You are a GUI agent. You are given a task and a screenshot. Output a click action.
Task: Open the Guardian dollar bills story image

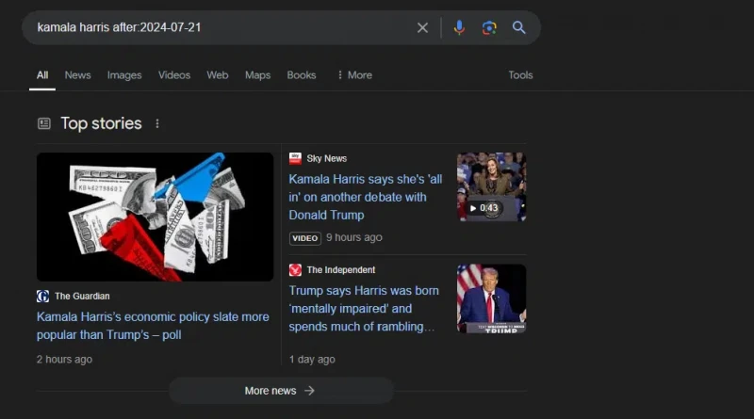click(155, 217)
